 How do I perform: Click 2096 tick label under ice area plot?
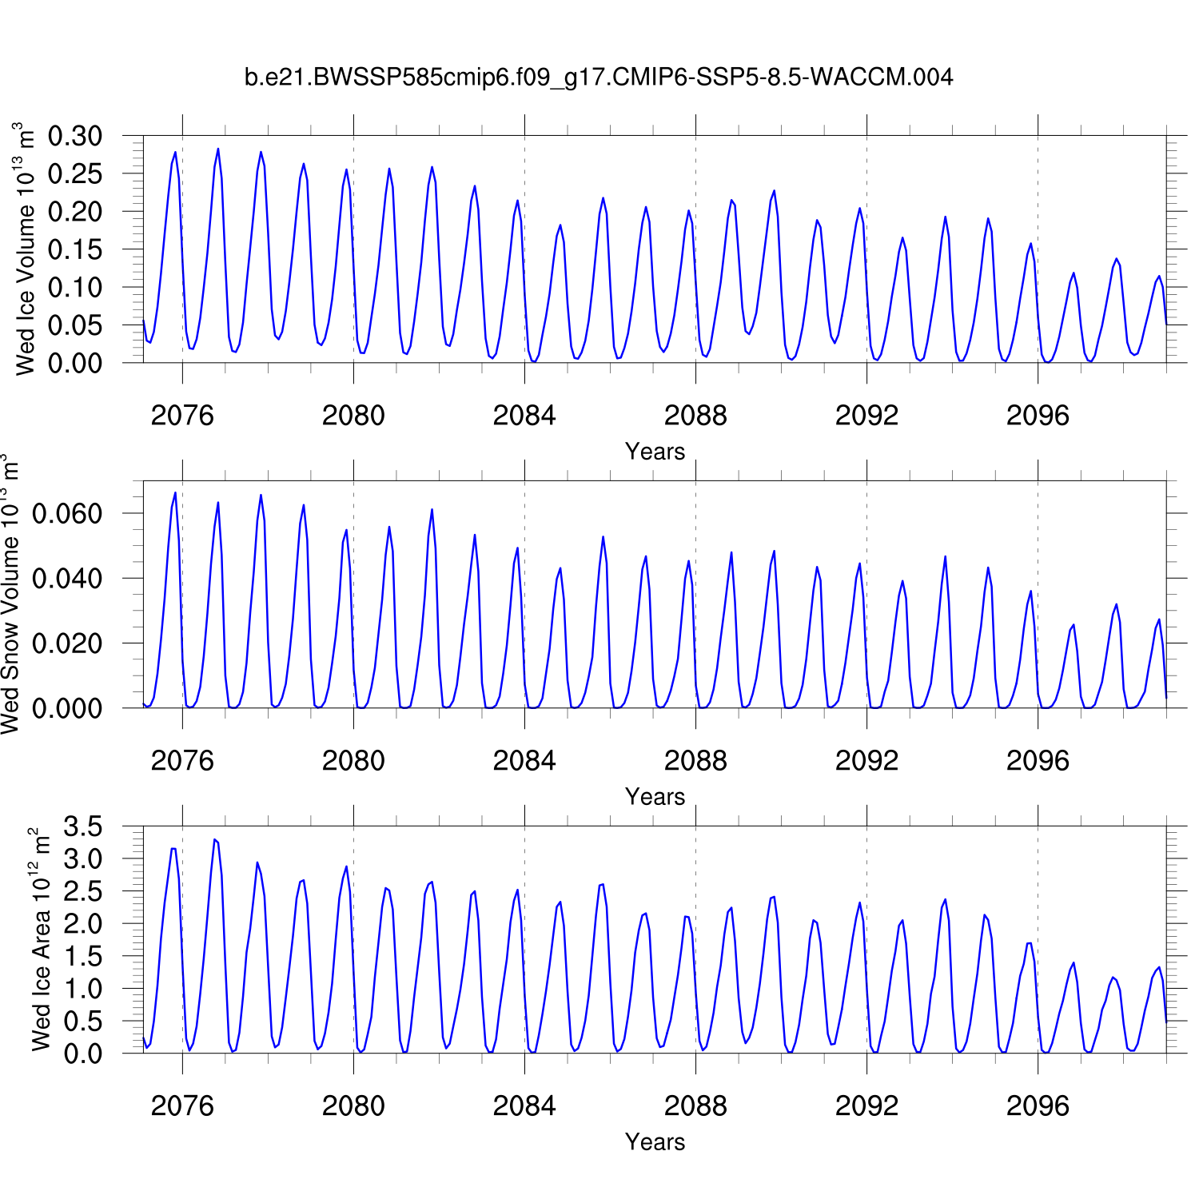coord(1038,1106)
